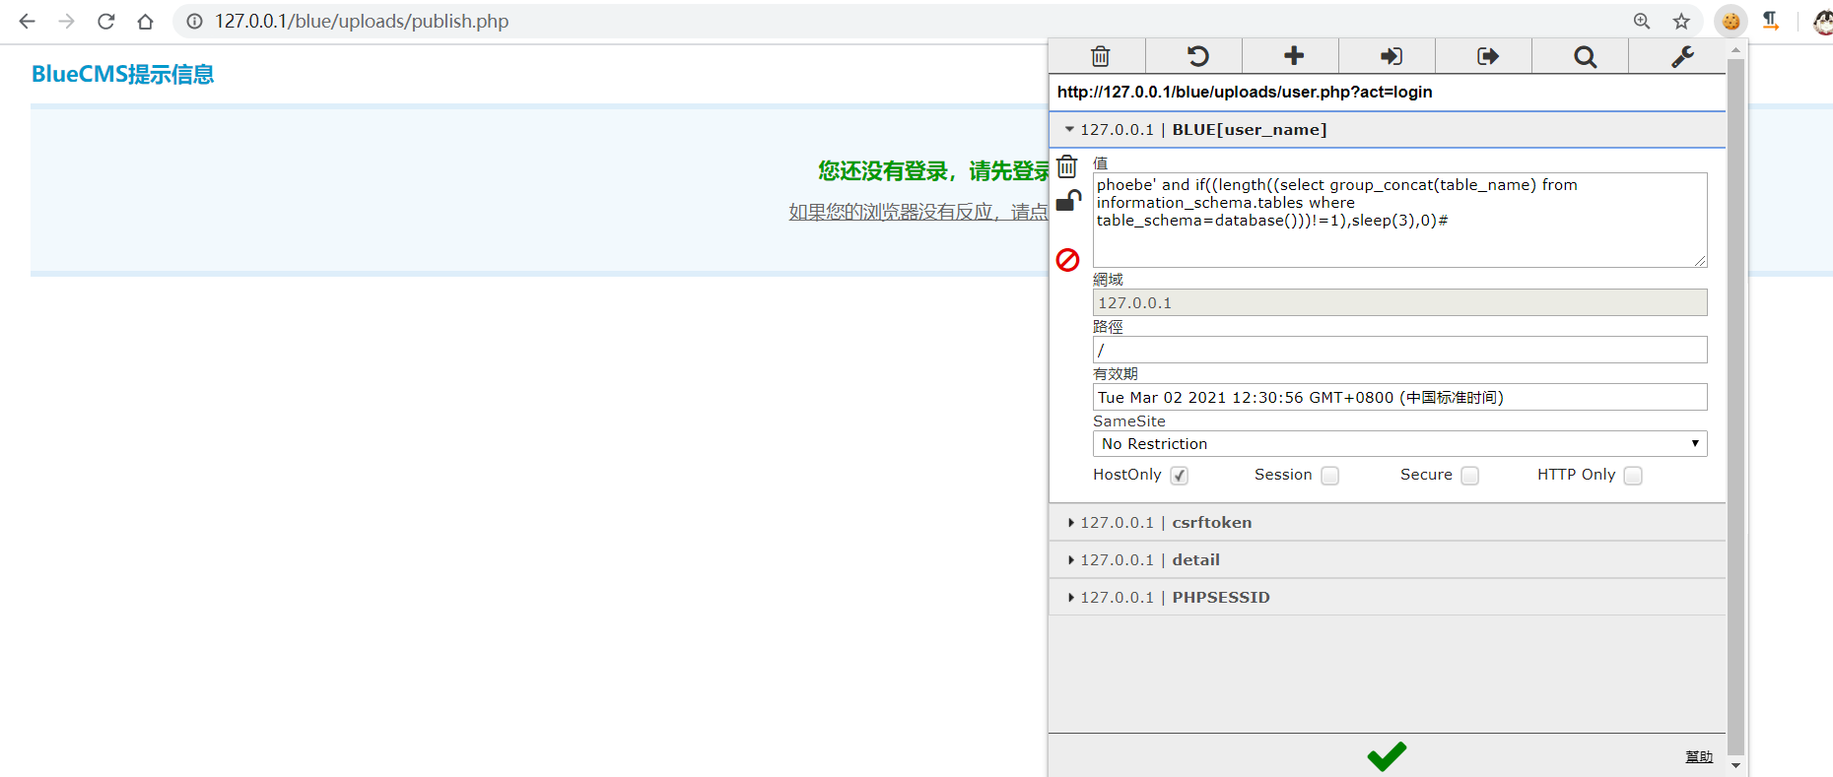Image resolution: width=1833 pixels, height=777 pixels.
Task: Expand the csrftoken cookie entry
Action: pos(1388,523)
